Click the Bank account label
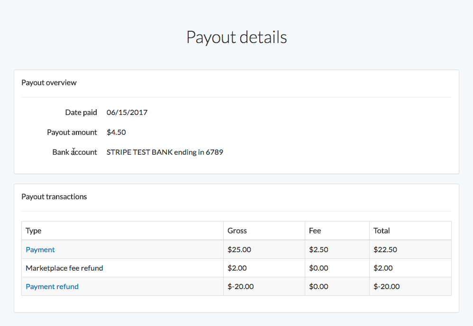This screenshot has height=326, width=473. 75,152
